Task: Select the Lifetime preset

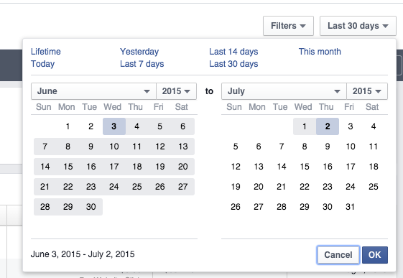Action: [46, 52]
